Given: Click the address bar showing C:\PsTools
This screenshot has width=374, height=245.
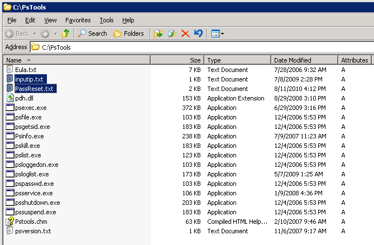Looking at the screenshot, I should (x=202, y=47).
